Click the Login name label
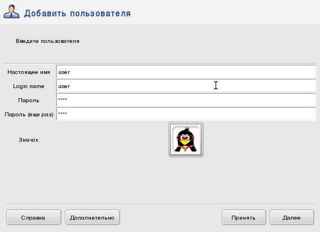 click(x=29, y=86)
